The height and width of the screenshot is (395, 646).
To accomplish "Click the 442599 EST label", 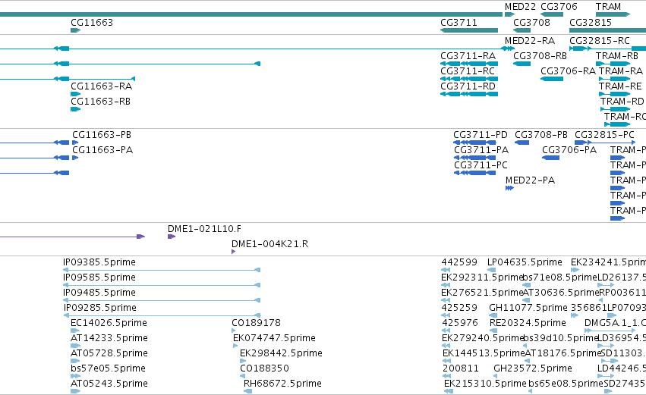I will click(459, 262).
